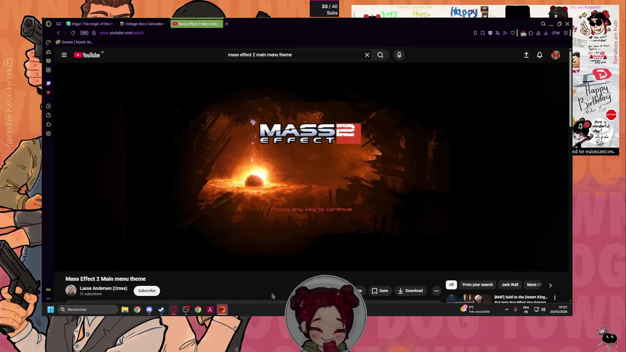Open the YouTube account avatar menu
626x352 pixels.
point(556,55)
